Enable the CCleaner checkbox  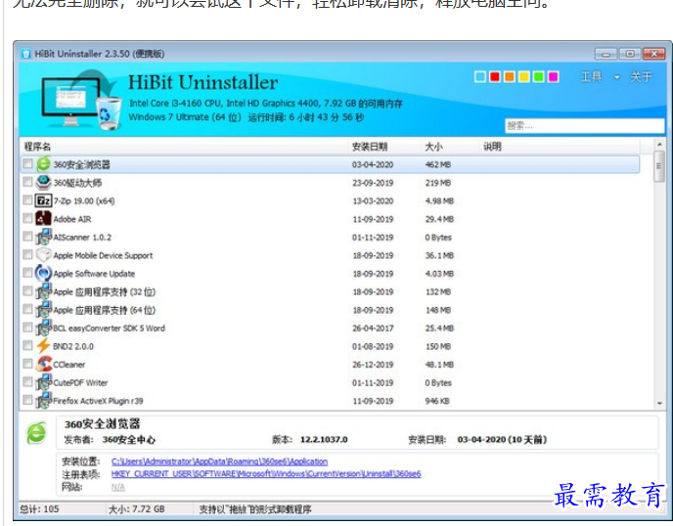point(28,364)
